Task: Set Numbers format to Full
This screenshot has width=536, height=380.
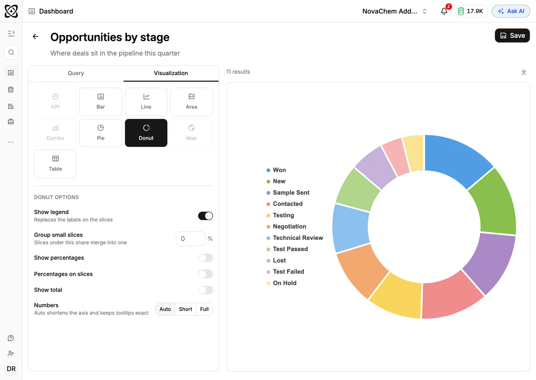Action: [x=204, y=309]
